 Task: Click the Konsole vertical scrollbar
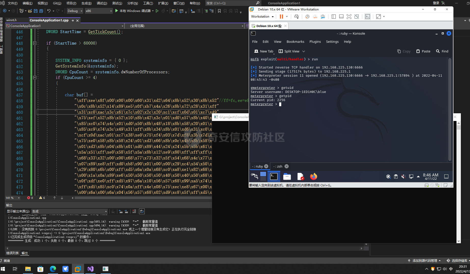[x=450, y=109]
